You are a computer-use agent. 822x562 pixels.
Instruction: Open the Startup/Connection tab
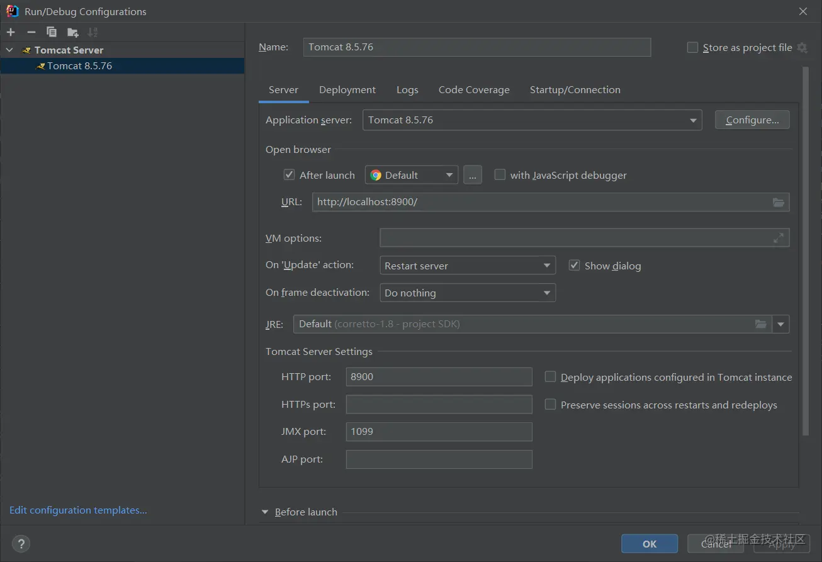coord(575,90)
